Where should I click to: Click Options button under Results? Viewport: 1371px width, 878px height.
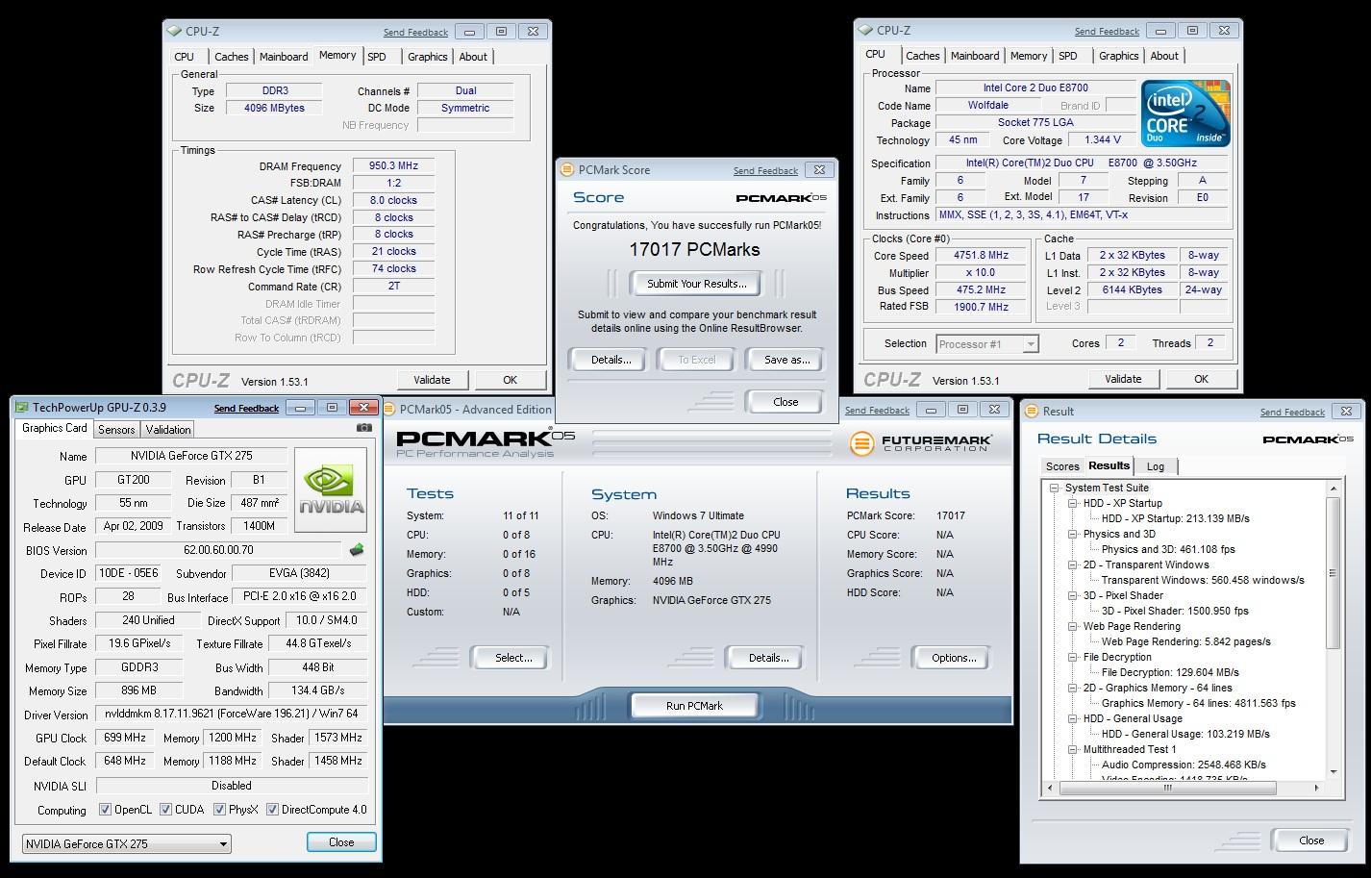[953, 658]
